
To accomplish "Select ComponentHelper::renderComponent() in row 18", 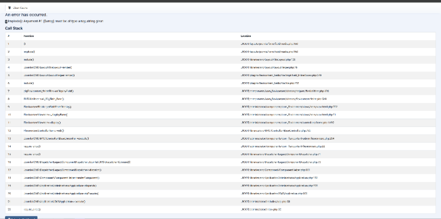I will pyautogui.click(x=62, y=178).
